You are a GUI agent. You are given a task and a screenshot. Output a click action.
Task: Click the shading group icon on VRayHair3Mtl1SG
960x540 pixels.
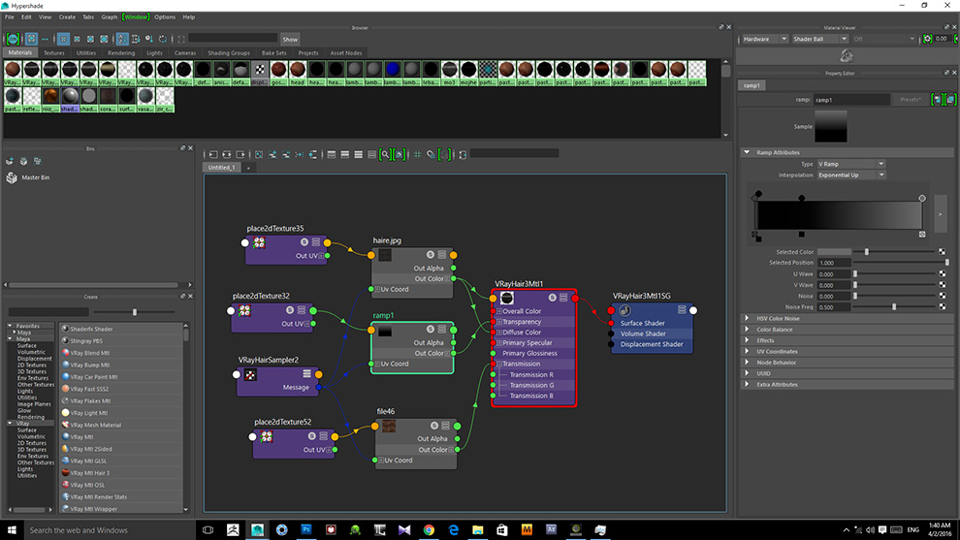[624, 310]
